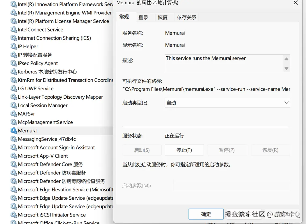Click gear icon beside Intel(R) Platform License Manager Service

click(14, 21)
